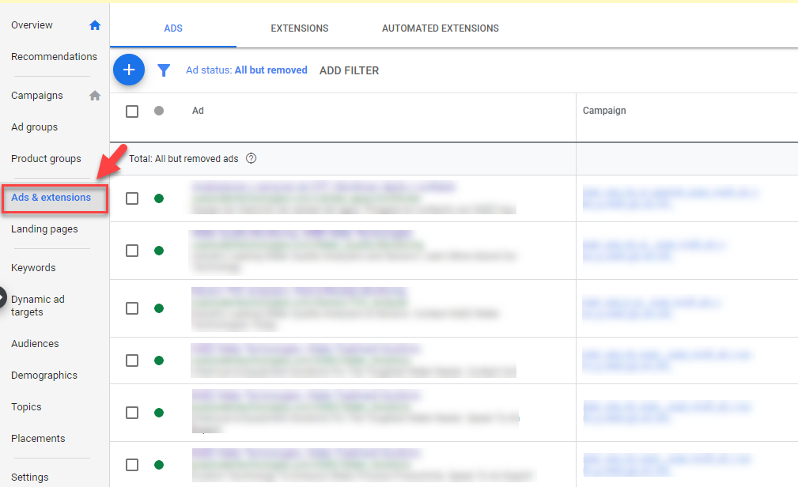This screenshot has height=487, width=798.
Task: Click the blue plus create-ad button
Action: coord(129,70)
